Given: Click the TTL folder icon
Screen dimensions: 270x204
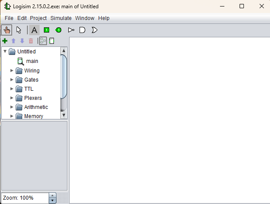Looking at the screenshot, I should point(19,89).
